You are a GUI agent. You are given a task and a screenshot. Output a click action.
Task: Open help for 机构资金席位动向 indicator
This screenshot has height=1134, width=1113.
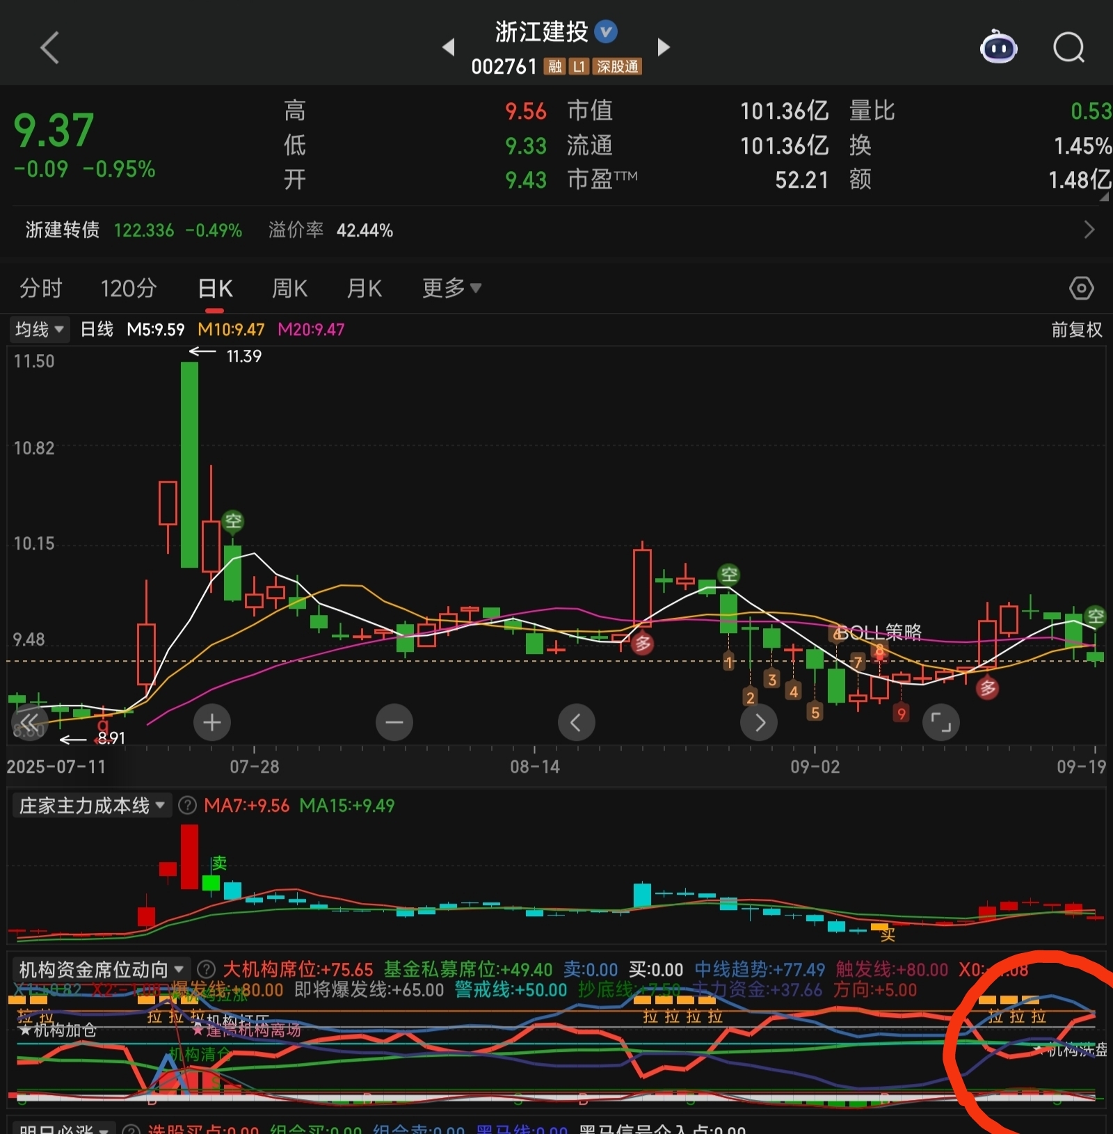click(x=206, y=969)
